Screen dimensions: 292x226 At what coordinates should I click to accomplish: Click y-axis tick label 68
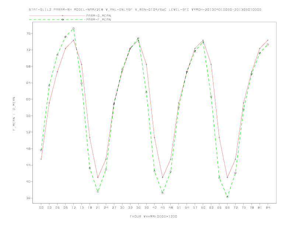pyautogui.click(x=28, y=66)
